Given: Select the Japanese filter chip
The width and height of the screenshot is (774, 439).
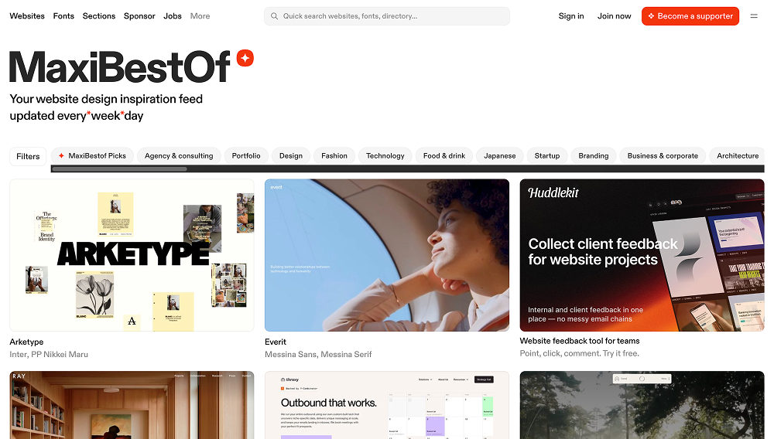Looking at the screenshot, I should point(499,155).
